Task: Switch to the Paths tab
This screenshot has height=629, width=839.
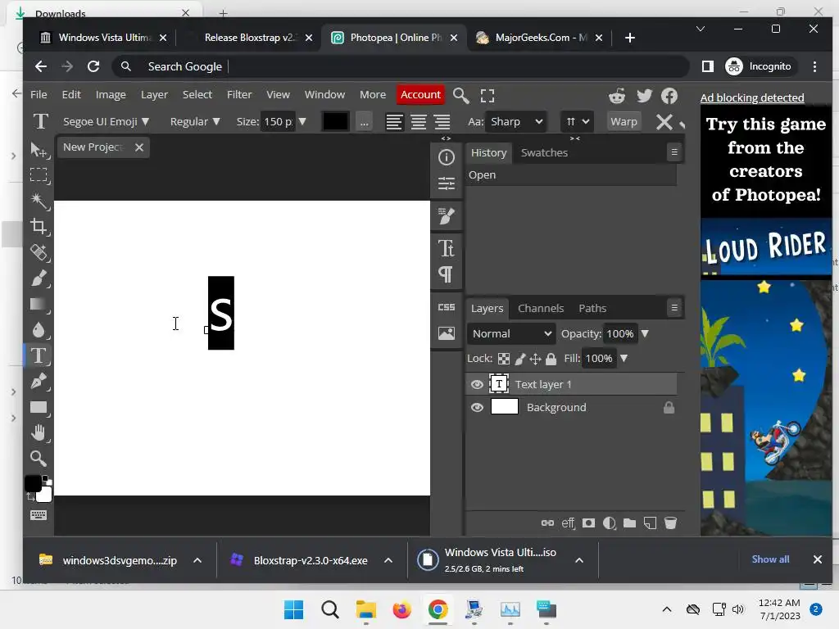Action: tap(592, 309)
